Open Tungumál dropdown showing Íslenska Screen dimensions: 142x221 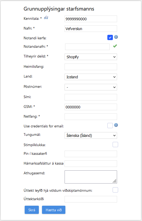coord(91,136)
